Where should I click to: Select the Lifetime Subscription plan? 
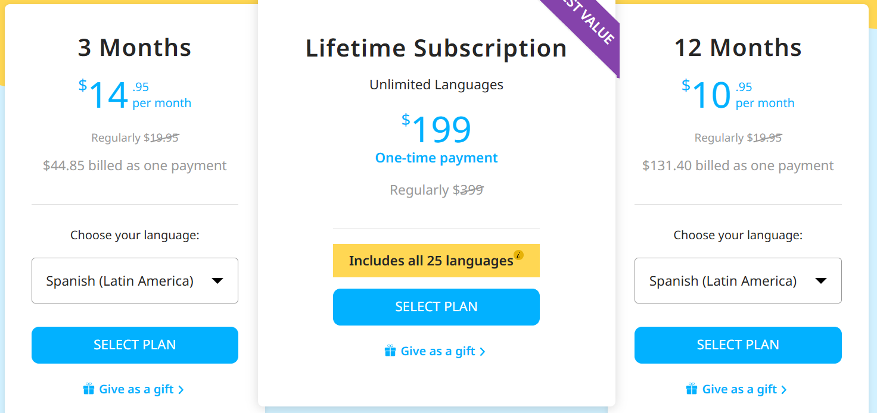coord(436,307)
